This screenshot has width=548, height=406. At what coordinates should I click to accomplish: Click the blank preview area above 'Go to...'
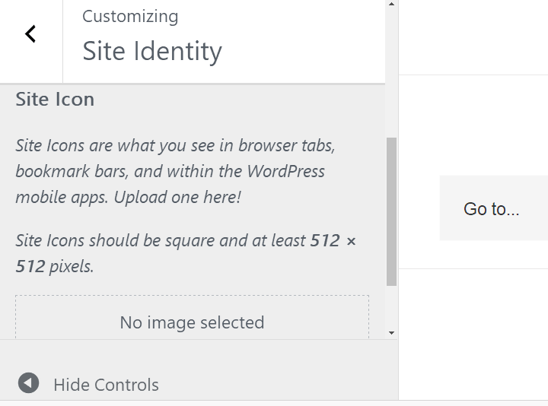click(472, 125)
